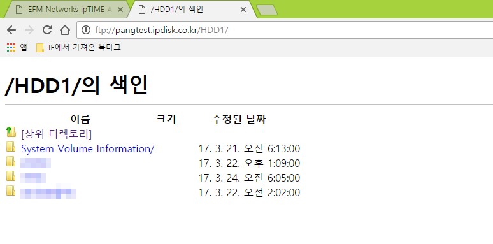Select date text '17. 3. 21. 오전 6:13:00'
The height and width of the screenshot is (244, 493).
pos(249,148)
